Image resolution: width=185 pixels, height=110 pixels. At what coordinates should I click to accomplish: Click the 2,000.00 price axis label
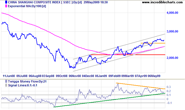[x=172, y=58]
